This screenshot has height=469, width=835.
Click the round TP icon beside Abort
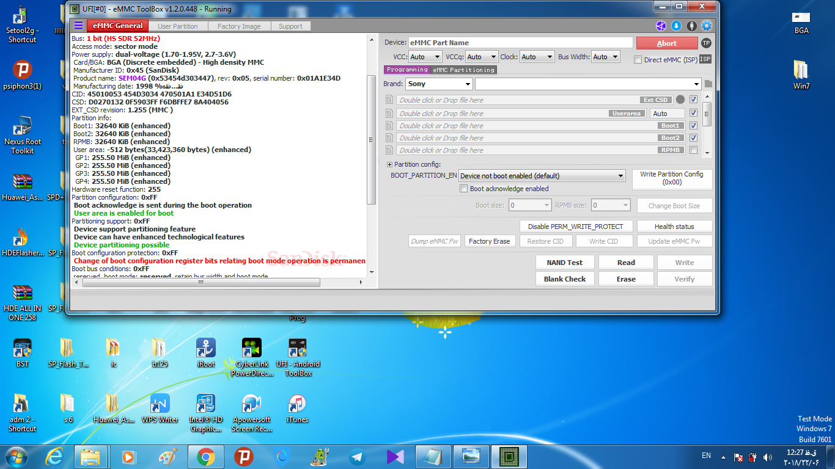[706, 43]
